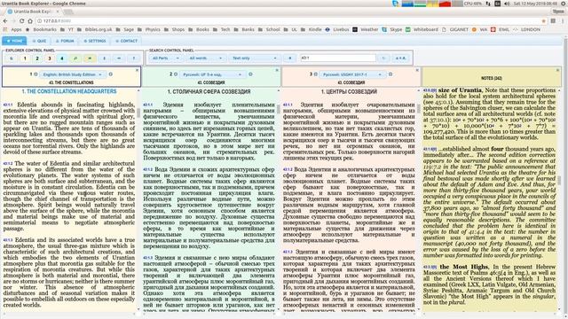Open the Livebus bookmark
Screen dimensions: 568x319
[x=337, y=29]
